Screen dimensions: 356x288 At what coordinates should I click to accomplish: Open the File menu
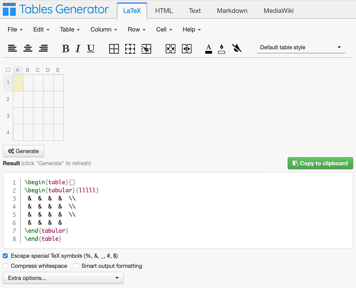15,29
